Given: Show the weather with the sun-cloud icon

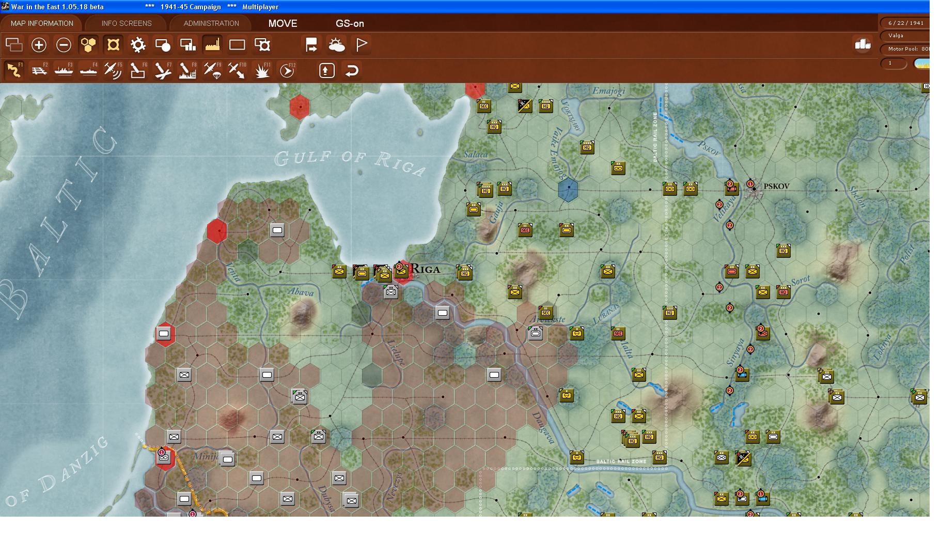Looking at the screenshot, I should tap(336, 45).
